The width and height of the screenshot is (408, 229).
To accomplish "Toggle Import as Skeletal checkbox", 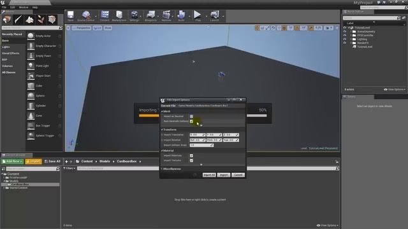I will point(191,116).
